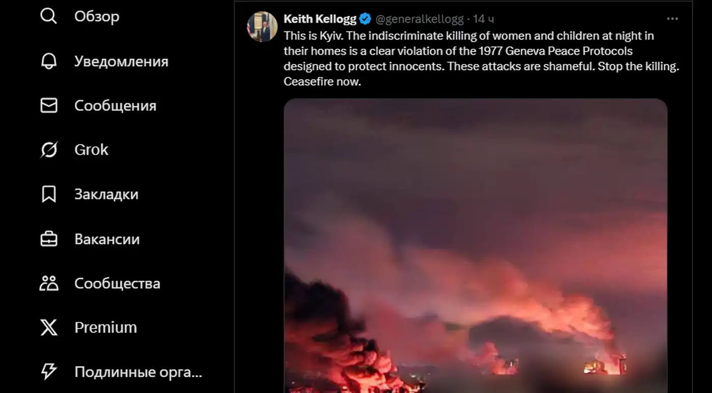Click the @generalkellogg handle link
Viewport: 712px width, 393px height.
click(419, 19)
